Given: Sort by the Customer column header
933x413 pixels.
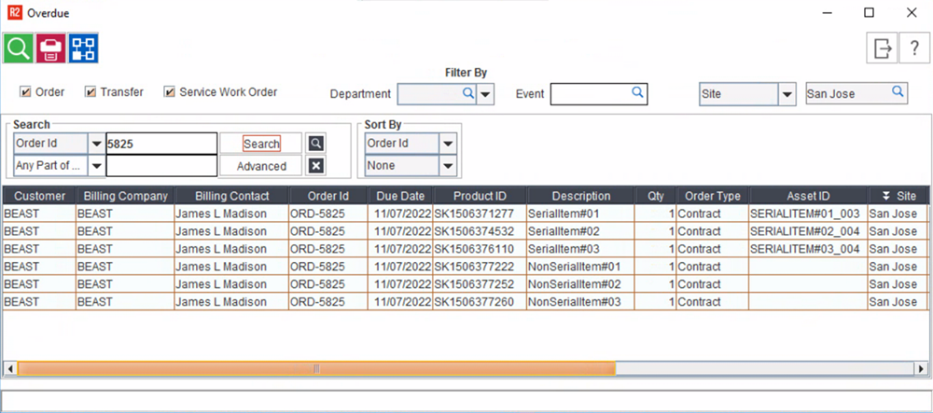Looking at the screenshot, I should click(39, 196).
